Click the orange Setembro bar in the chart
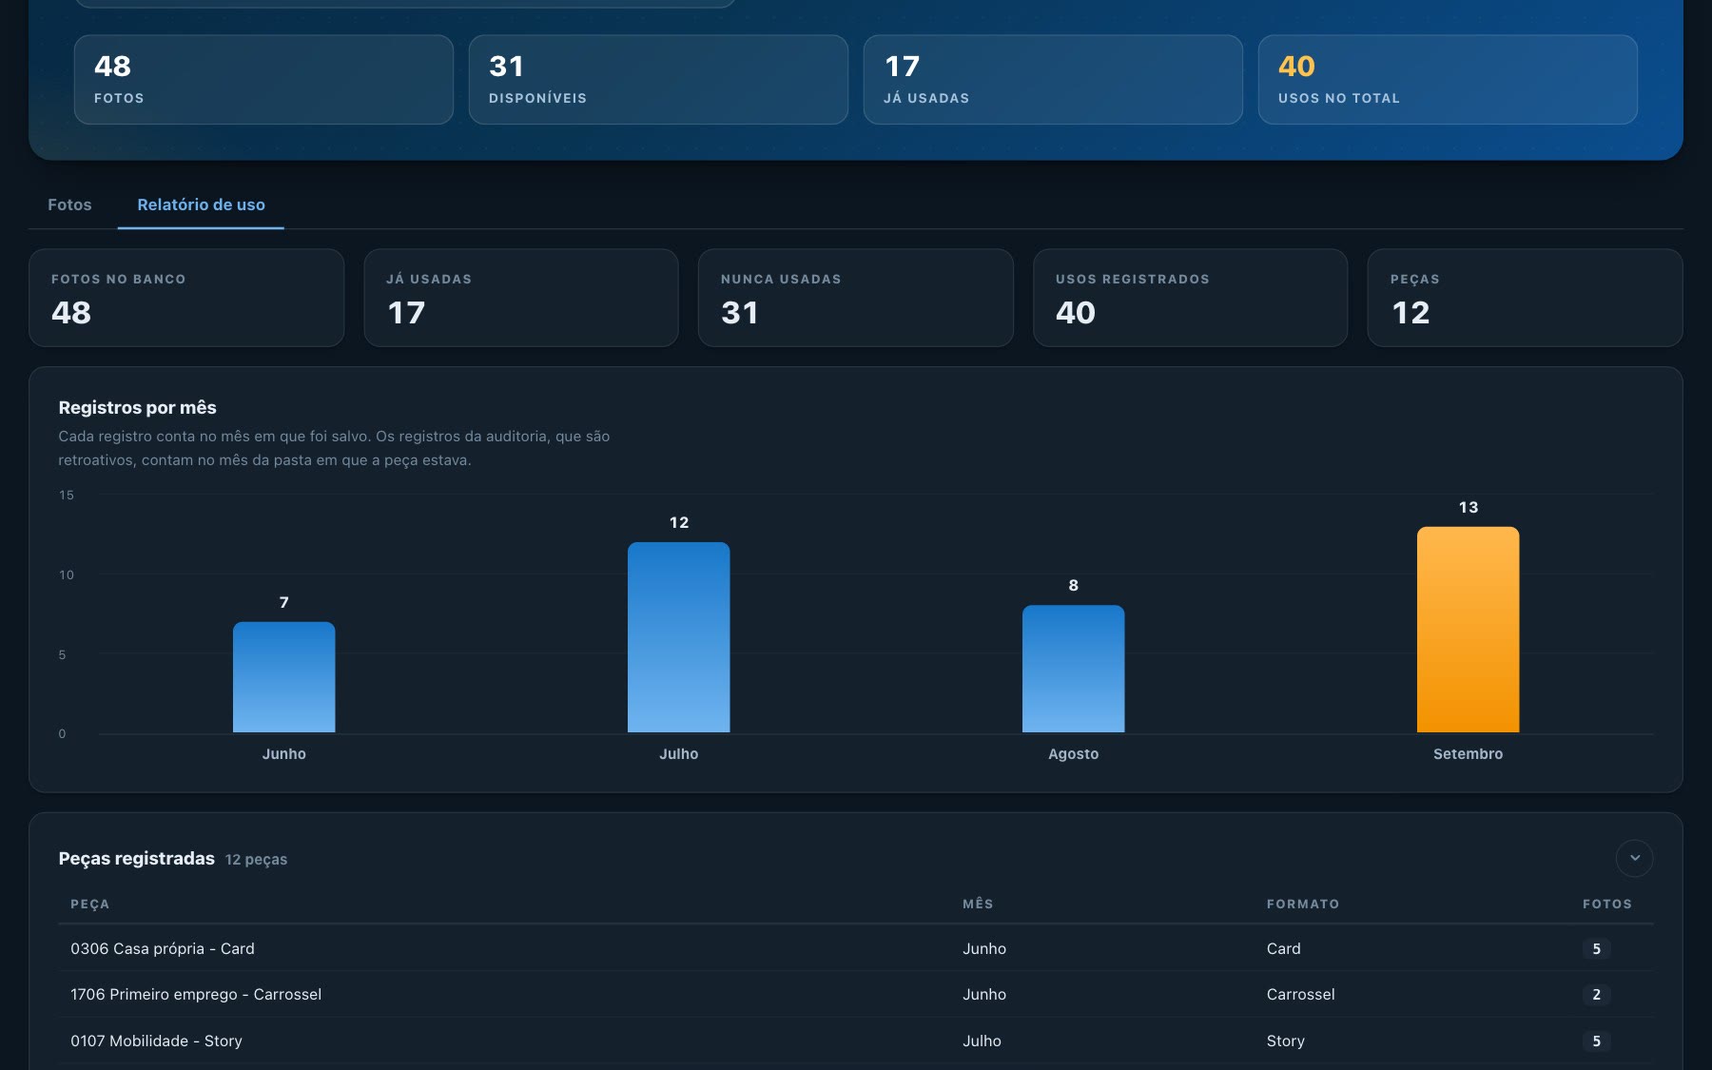Viewport: 1712px width, 1070px height. 1468,630
